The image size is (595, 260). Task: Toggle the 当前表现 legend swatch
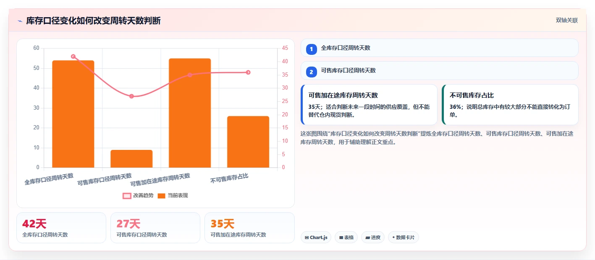click(x=161, y=196)
